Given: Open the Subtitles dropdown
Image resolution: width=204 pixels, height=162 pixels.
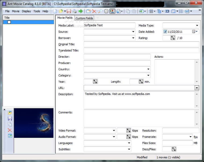Looking at the screenshot, I should [x=129, y=149].
